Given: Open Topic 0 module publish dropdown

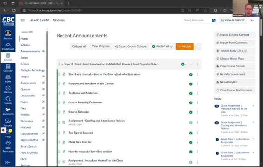Looking at the screenshot, I should tap(184, 64).
